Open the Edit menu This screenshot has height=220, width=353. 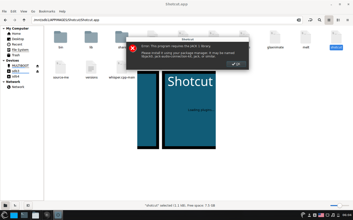coord(14,11)
